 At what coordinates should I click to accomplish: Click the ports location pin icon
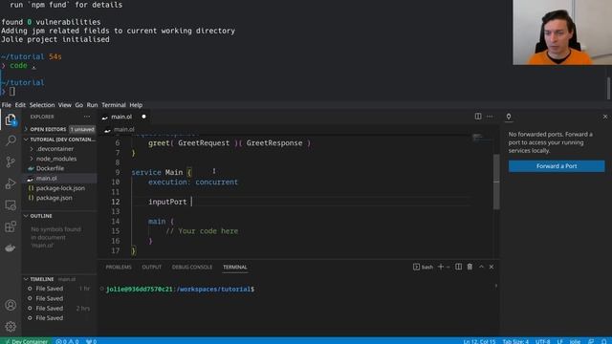coord(509,117)
